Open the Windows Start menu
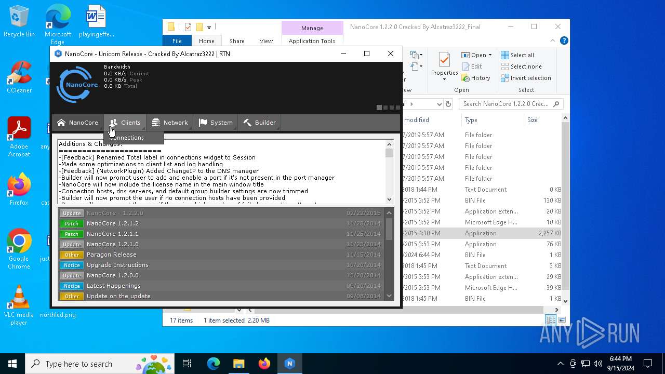665x374 pixels. 12,364
